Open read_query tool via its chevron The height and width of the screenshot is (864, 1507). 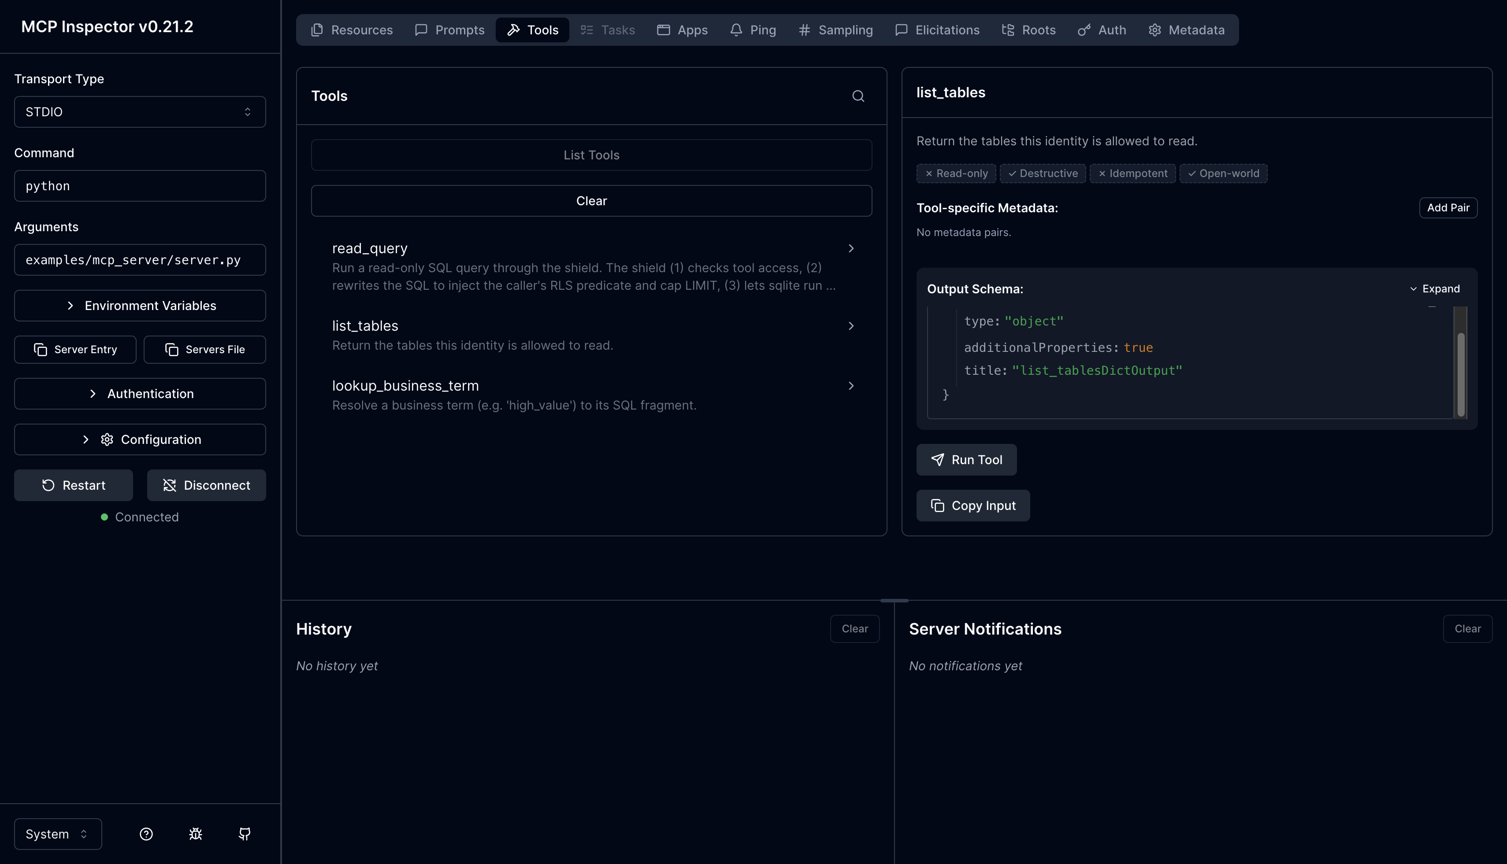851,248
